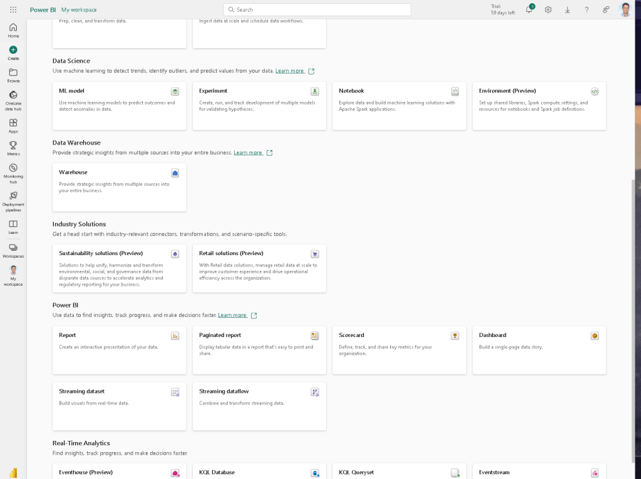Create a Paginated report

click(259, 350)
